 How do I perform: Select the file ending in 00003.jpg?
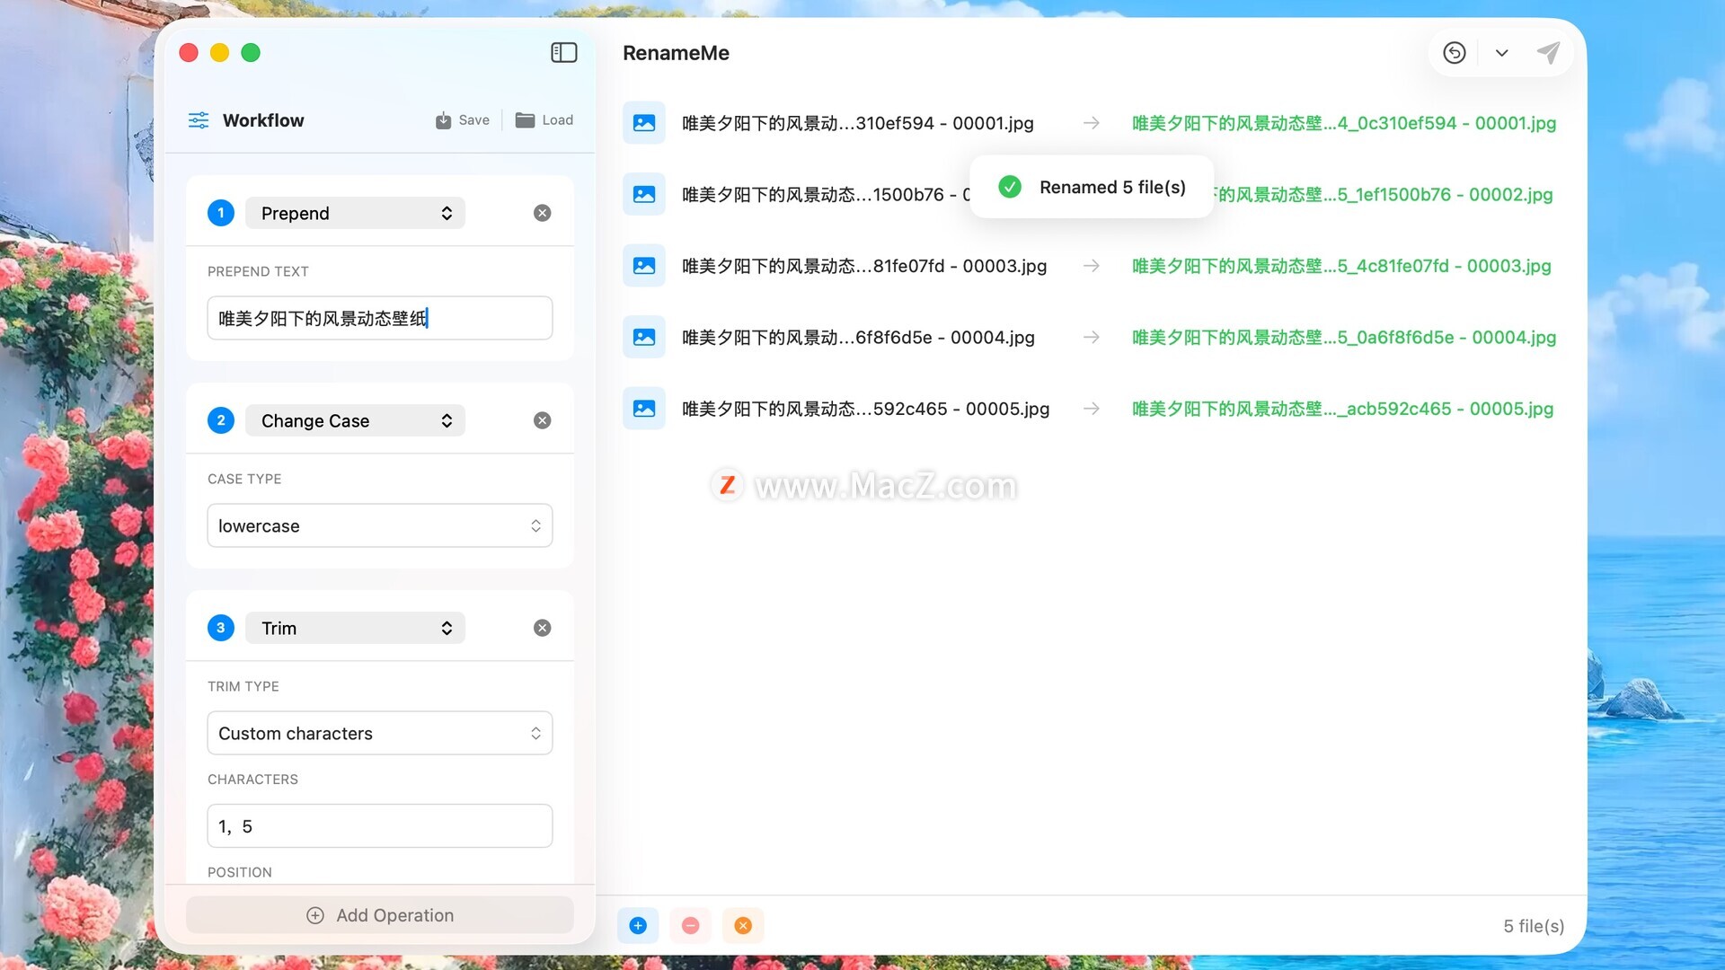click(x=862, y=266)
